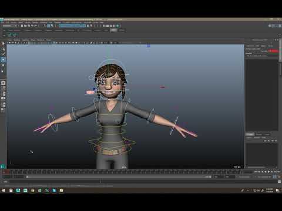Open the Windows Start menu
The width and height of the screenshot is (282, 211).
point(4,190)
